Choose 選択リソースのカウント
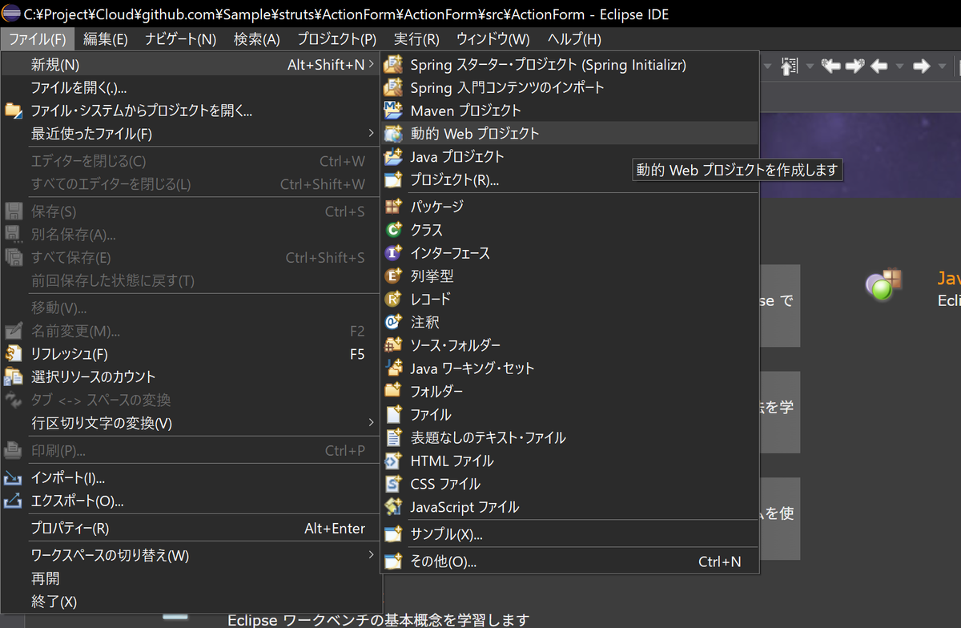Image resolution: width=961 pixels, height=628 pixels. pos(191,377)
